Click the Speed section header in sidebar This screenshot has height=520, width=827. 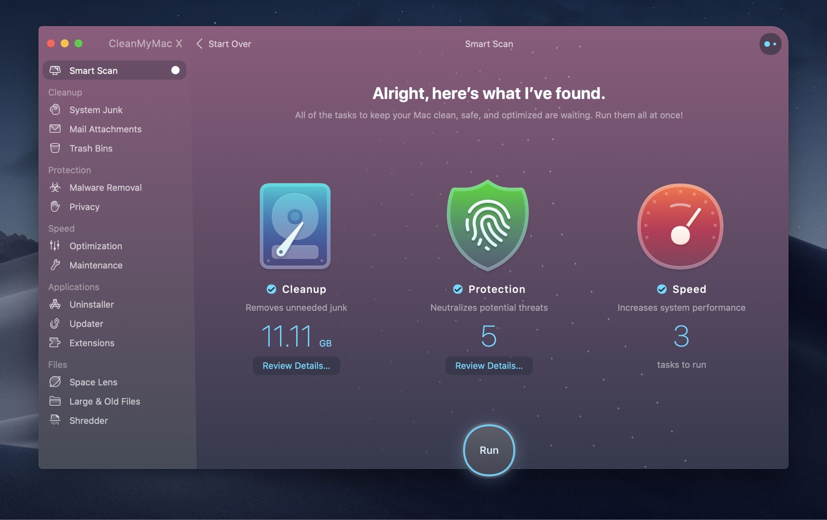[61, 229]
